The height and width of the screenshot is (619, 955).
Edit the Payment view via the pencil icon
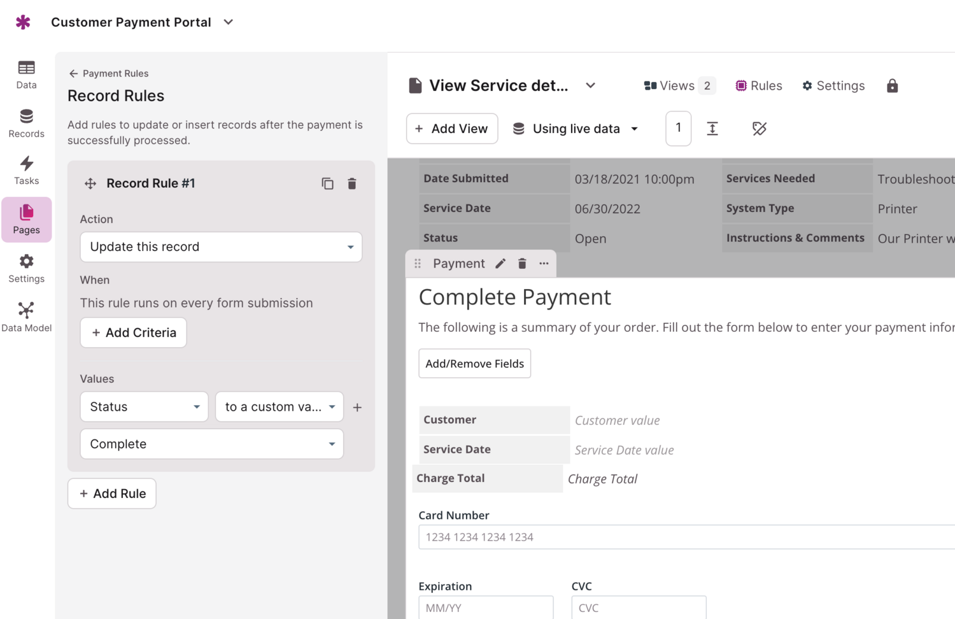tap(500, 263)
